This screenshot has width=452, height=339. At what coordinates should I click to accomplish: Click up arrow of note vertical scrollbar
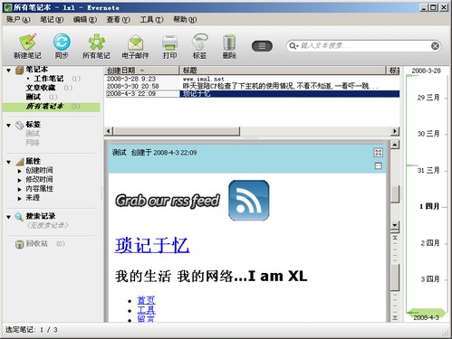(x=395, y=145)
